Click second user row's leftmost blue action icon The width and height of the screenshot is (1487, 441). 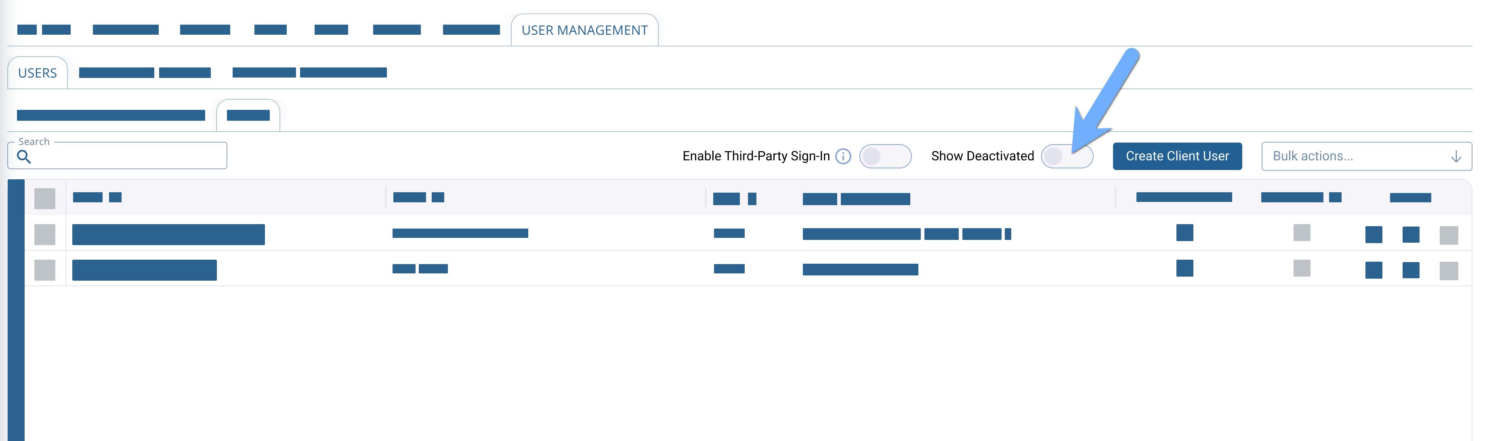pos(1373,269)
